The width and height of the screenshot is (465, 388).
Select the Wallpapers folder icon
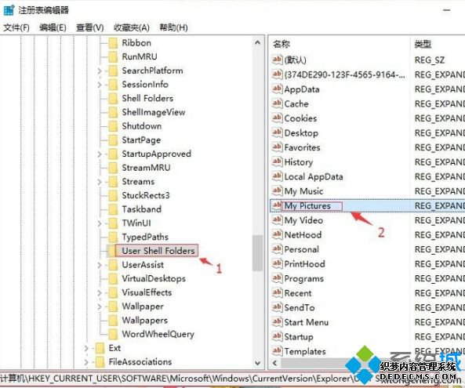coord(113,321)
